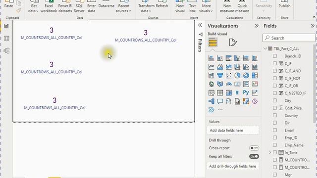The image size is (317, 178).
Task: Check the C_IF_AND field checkbox
Action: tap(275, 71)
